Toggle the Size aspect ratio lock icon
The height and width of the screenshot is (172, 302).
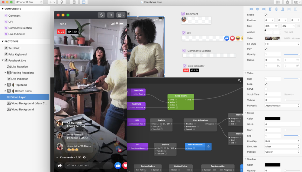click(299, 26)
